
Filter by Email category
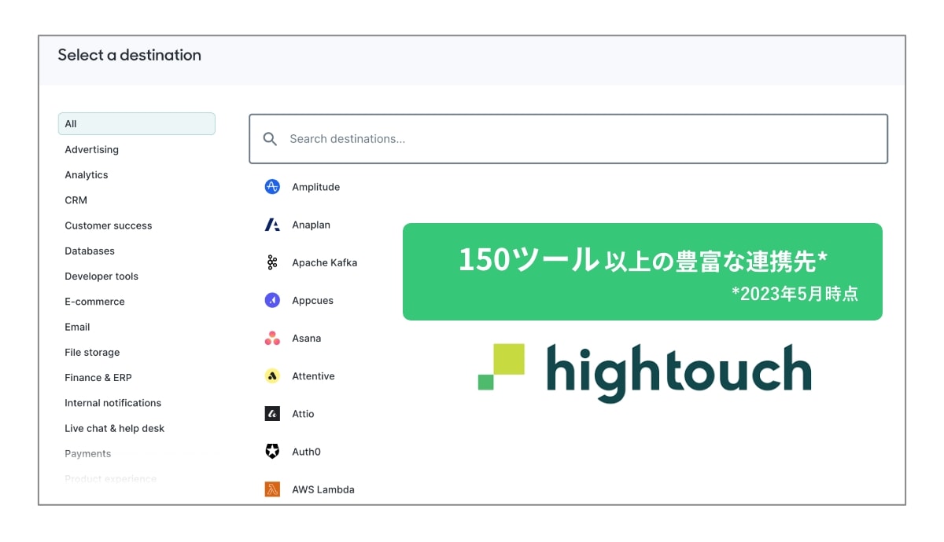coord(77,327)
